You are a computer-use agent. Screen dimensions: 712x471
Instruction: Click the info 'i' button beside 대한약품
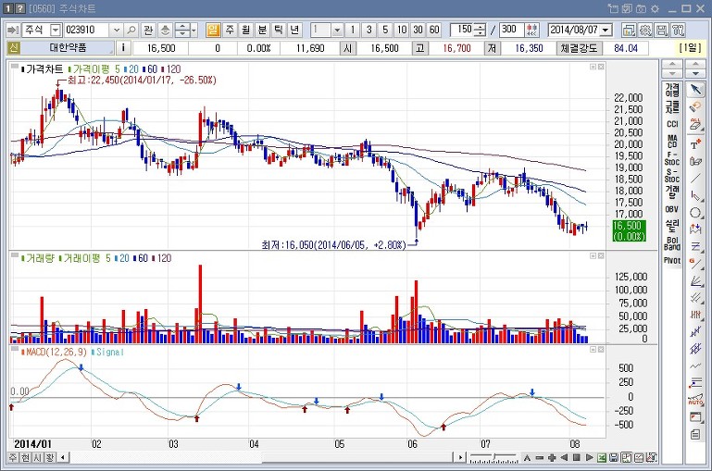123,47
